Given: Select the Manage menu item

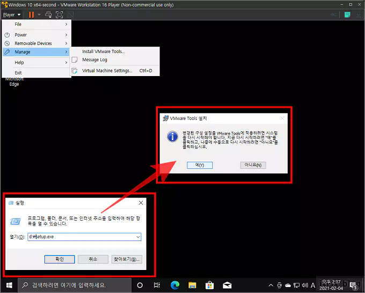Looking at the screenshot, I should tap(36, 52).
